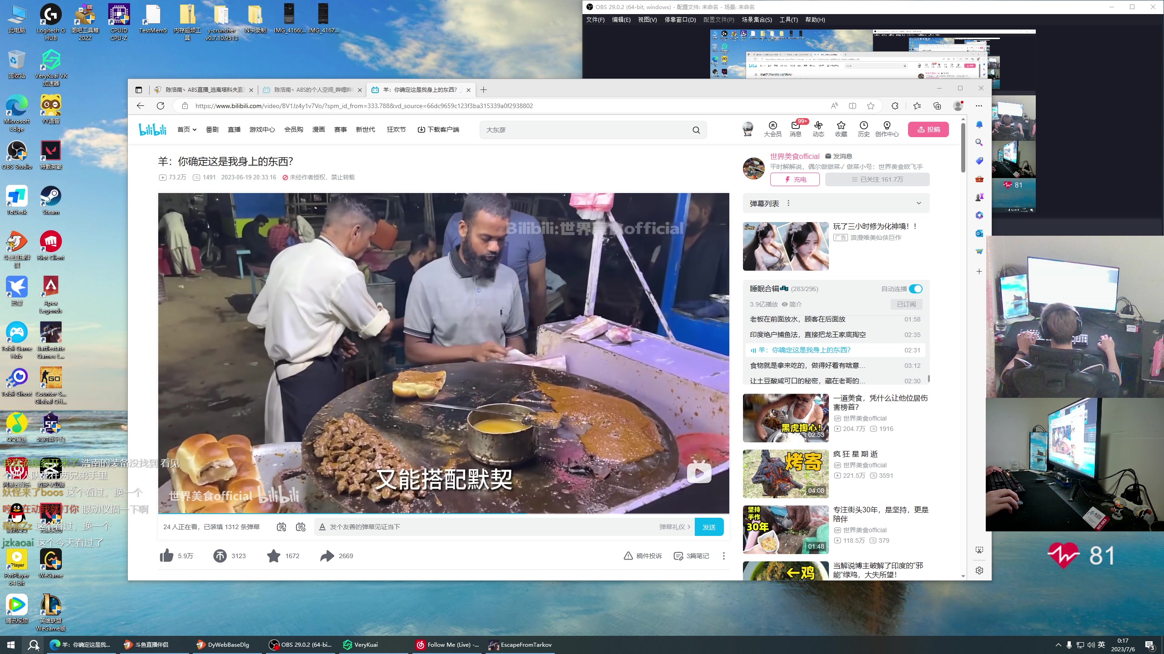Toggle danmaku display icon under video
1164x654 pixels.
pos(281,527)
